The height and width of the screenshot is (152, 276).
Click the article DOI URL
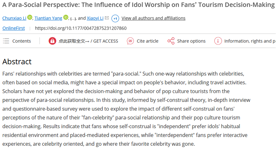tap(81, 28)
